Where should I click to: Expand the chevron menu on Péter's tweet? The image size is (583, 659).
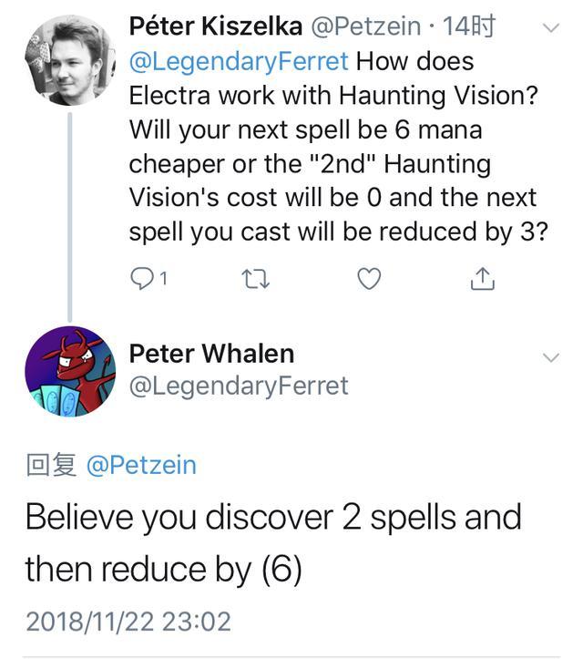click(550, 28)
